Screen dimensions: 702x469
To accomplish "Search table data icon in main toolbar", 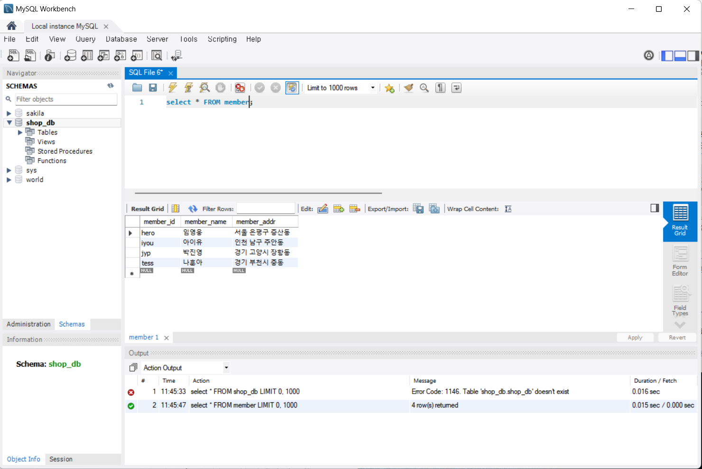I will [x=157, y=55].
